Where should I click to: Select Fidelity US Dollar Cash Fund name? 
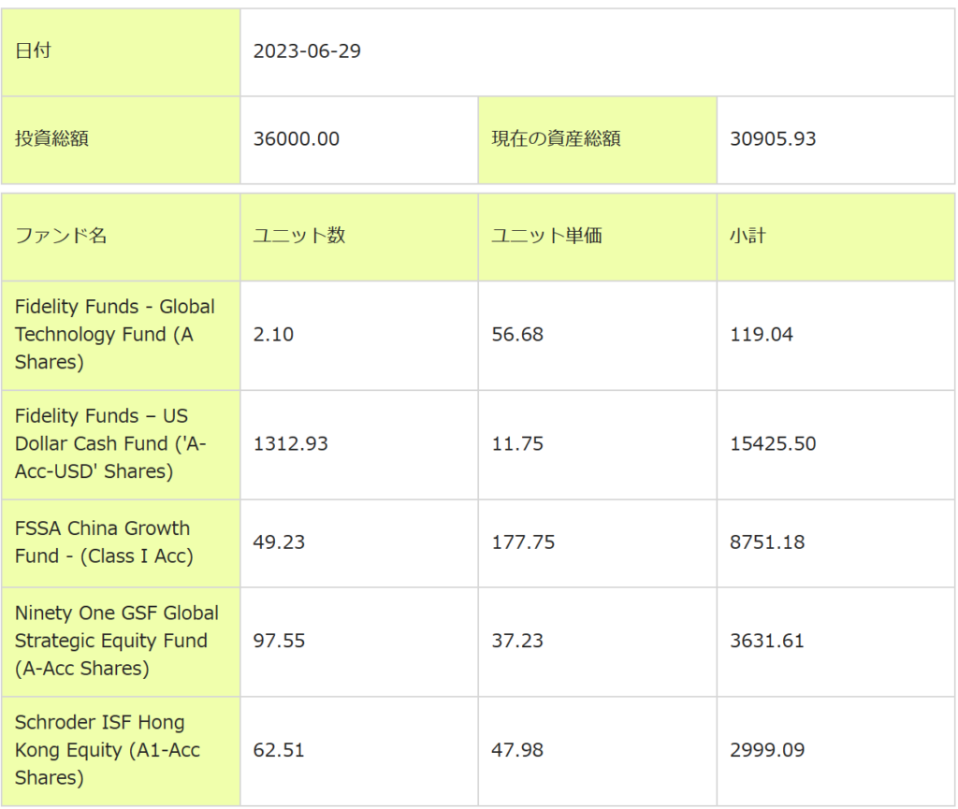(110, 443)
